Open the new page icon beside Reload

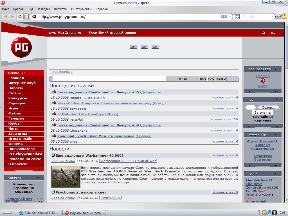[26, 16]
